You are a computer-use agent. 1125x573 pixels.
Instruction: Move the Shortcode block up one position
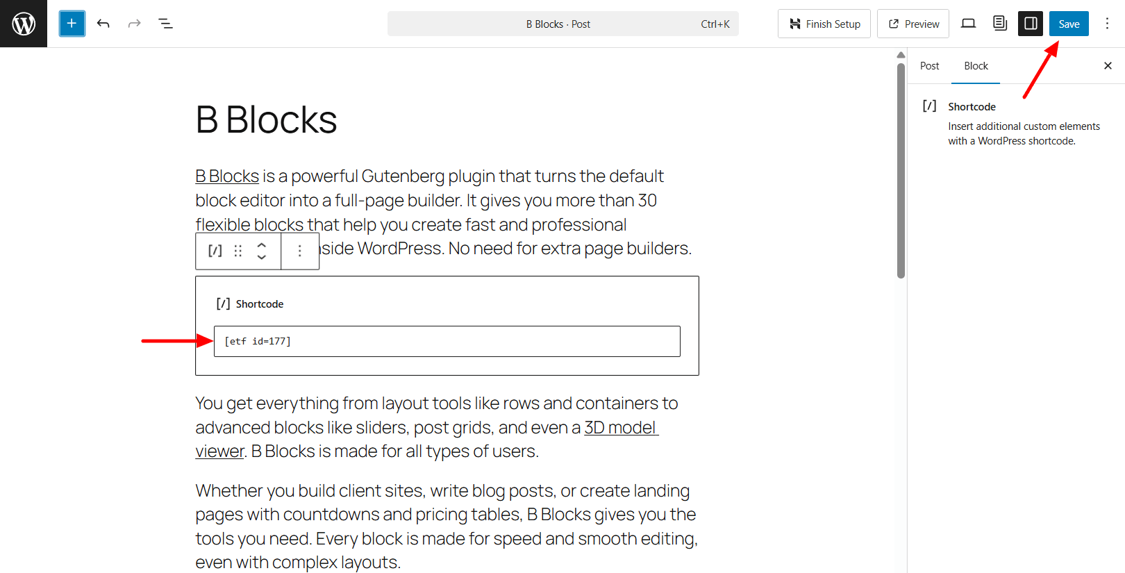click(261, 246)
